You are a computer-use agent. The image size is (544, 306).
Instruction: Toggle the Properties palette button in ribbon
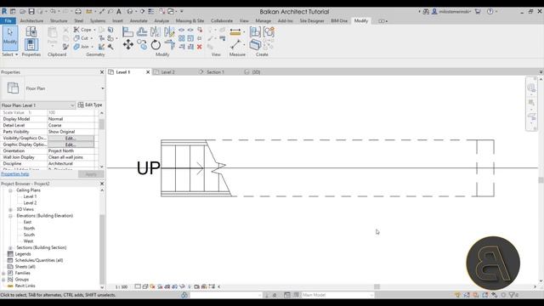click(x=31, y=44)
